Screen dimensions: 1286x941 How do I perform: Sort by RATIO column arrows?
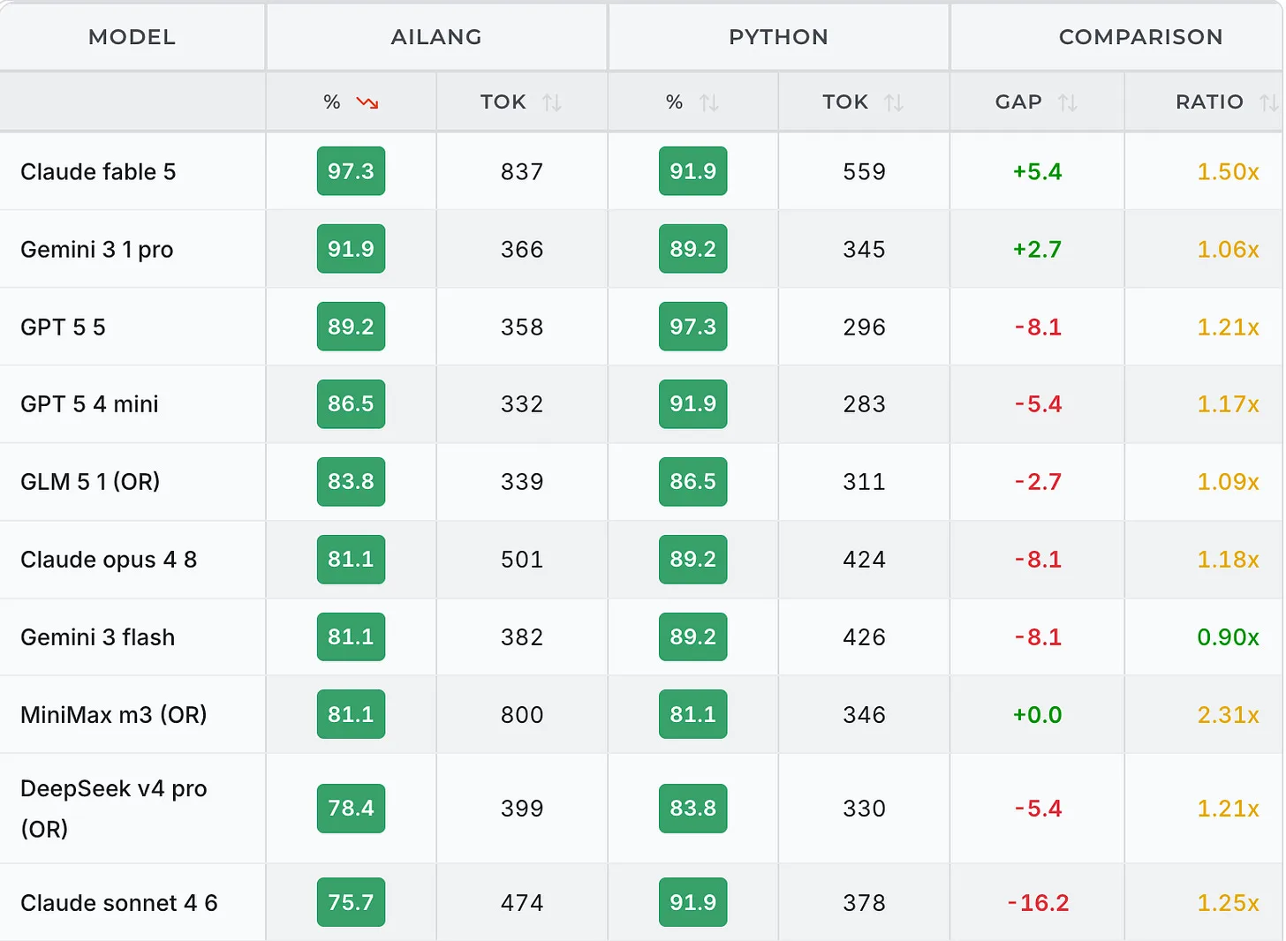(1269, 102)
